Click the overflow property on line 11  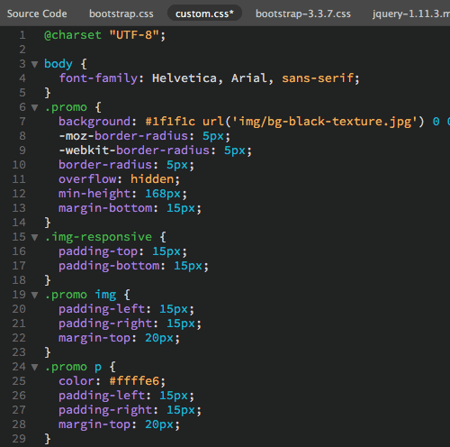click(x=87, y=179)
